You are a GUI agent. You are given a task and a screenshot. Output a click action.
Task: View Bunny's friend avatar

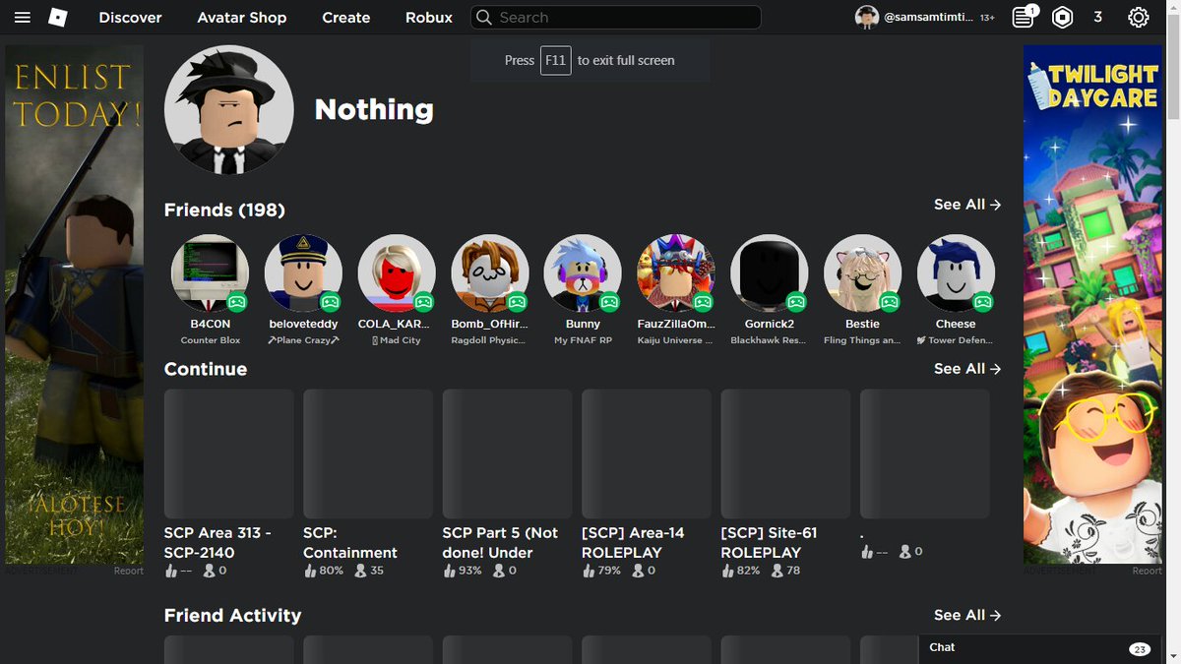(583, 272)
